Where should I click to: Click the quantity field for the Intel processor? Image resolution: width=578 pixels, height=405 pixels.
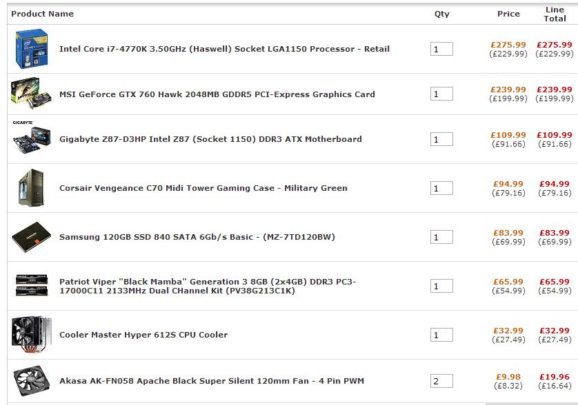point(441,49)
